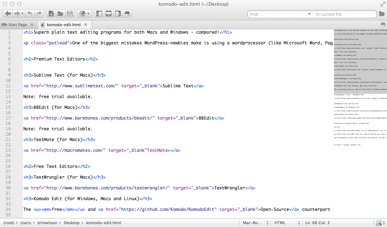Click the (root) breadcrumb in the status bar
387x227 pixels.
click(x=9, y=223)
